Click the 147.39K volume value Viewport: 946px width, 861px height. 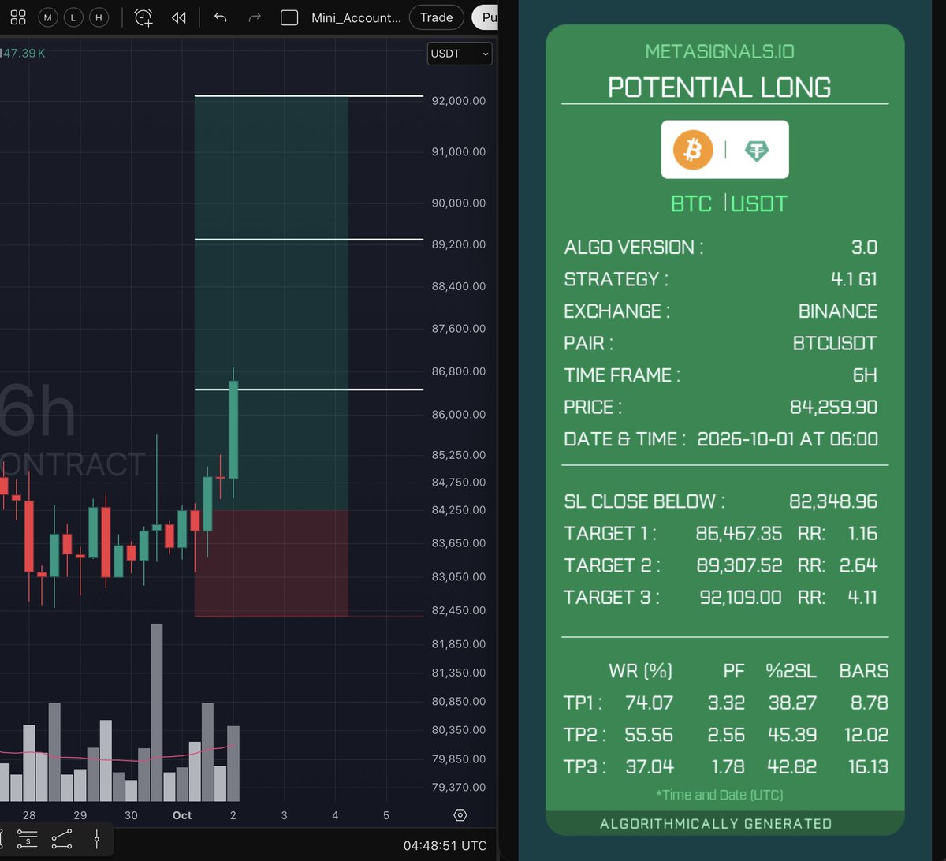23,53
